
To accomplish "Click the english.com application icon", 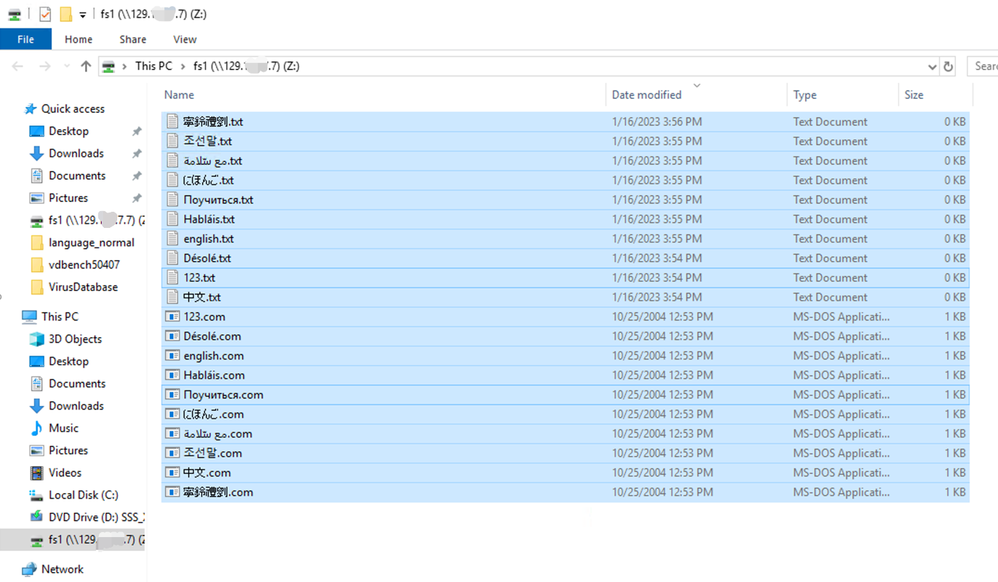I will coord(173,356).
